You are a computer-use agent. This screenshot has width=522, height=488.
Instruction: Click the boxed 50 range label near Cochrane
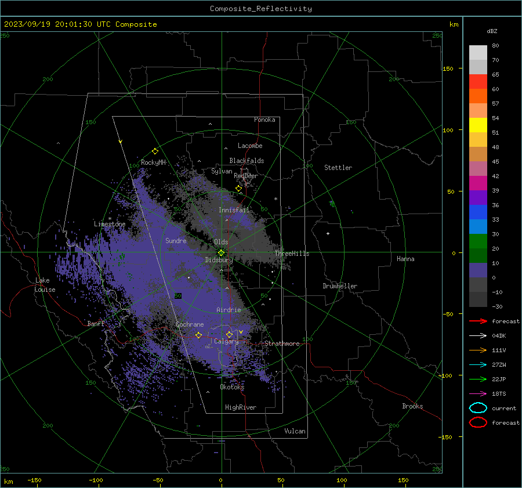[x=178, y=296]
